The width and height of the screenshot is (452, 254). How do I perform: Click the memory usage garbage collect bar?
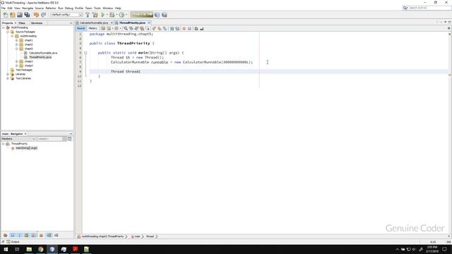[141, 15]
